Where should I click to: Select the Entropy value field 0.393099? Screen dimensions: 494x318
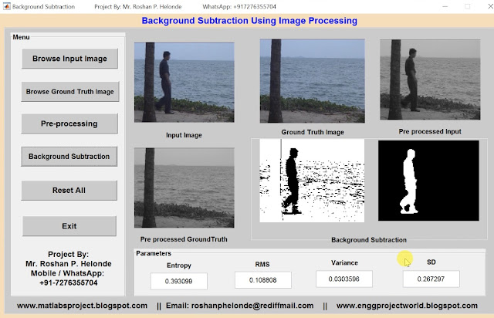[179, 281]
